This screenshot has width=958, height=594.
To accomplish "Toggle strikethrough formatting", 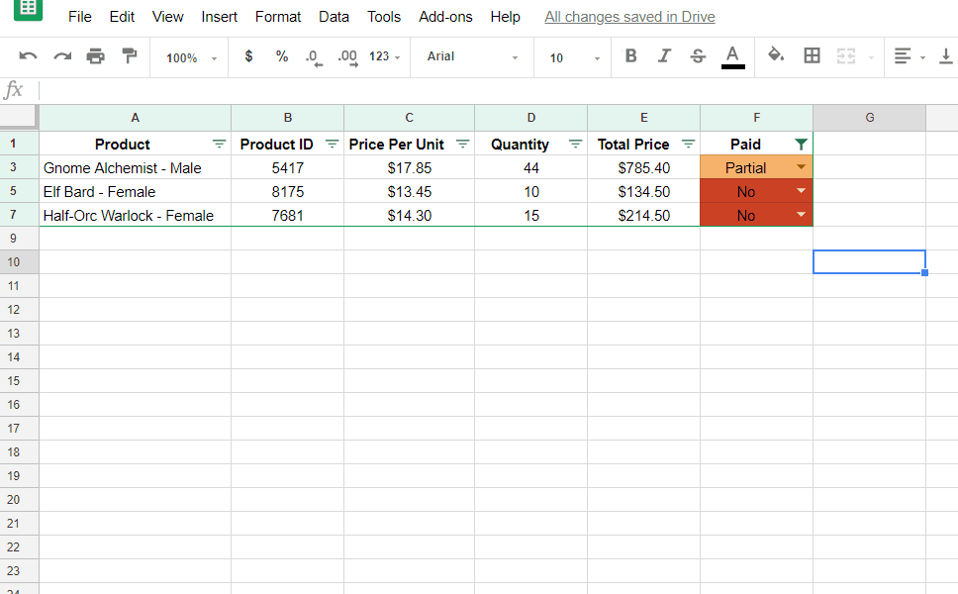I will coord(697,56).
